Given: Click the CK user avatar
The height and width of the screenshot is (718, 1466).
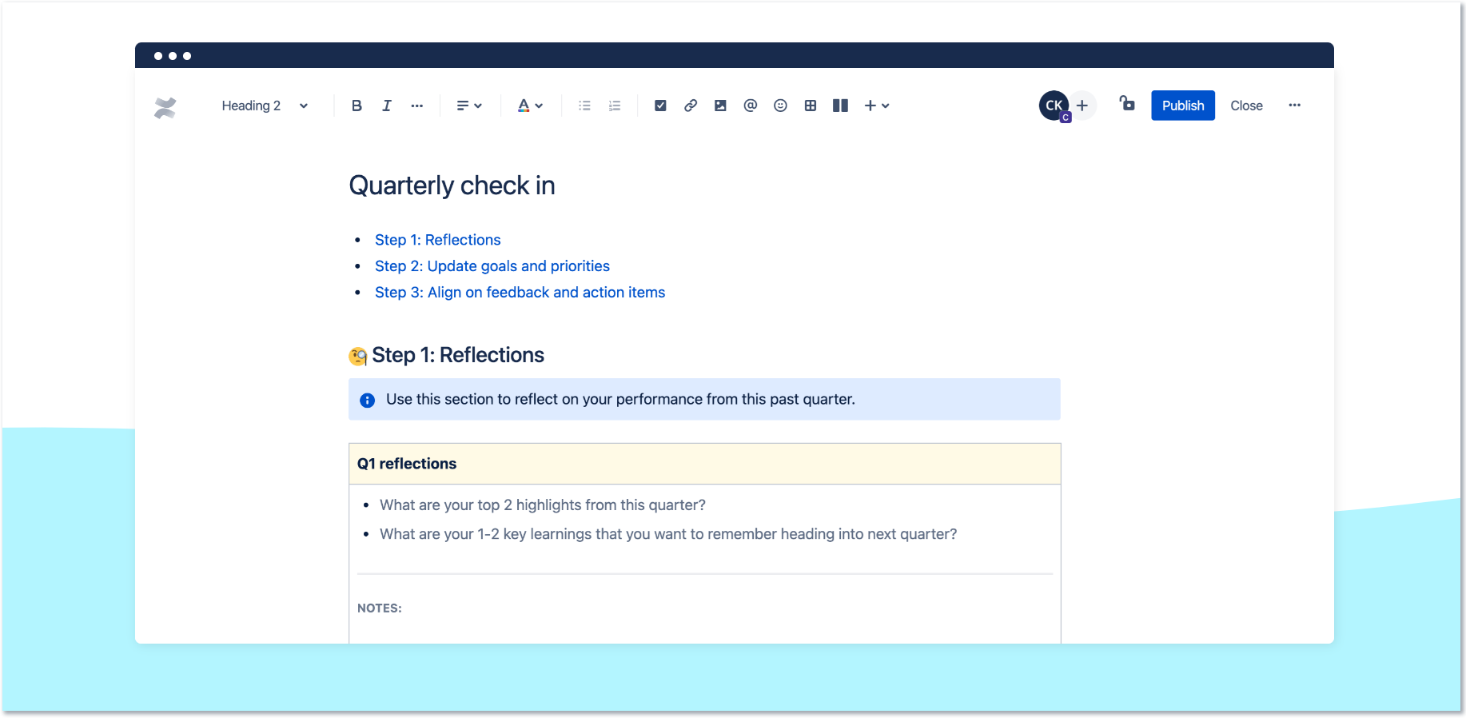Looking at the screenshot, I should click(1054, 106).
